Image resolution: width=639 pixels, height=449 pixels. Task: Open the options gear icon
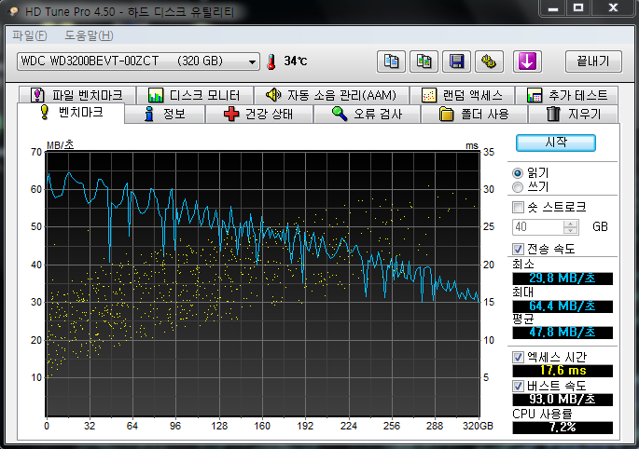[489, 61]
